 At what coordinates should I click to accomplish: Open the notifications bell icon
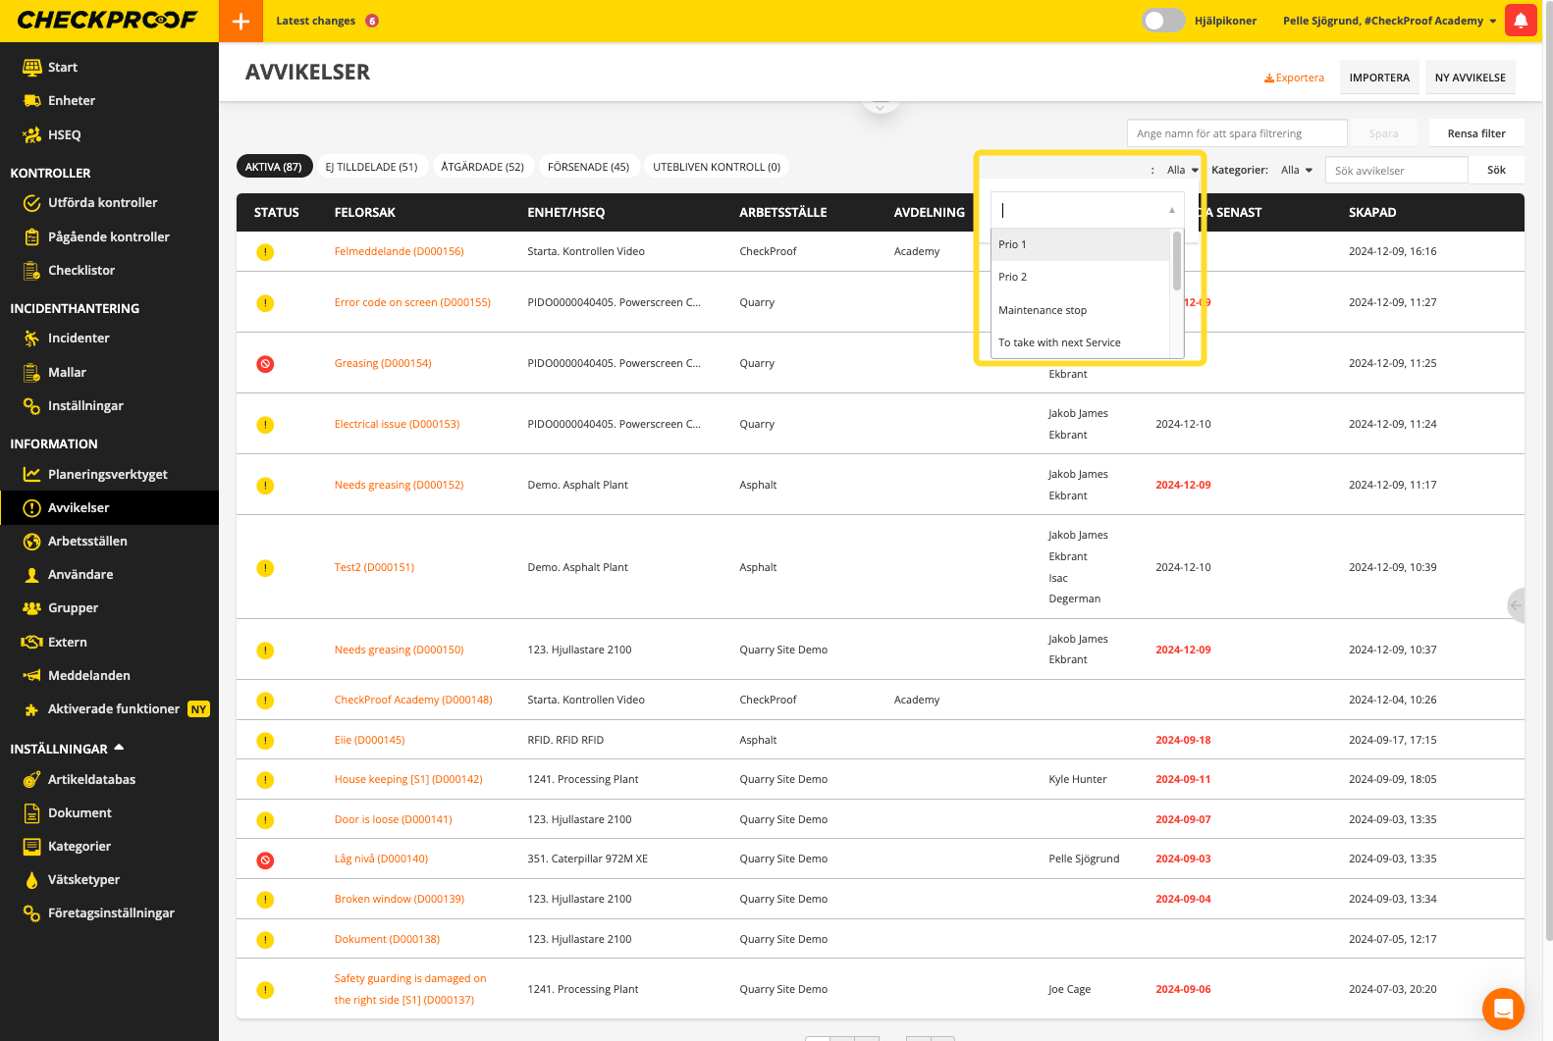(x=1521, y=21)
